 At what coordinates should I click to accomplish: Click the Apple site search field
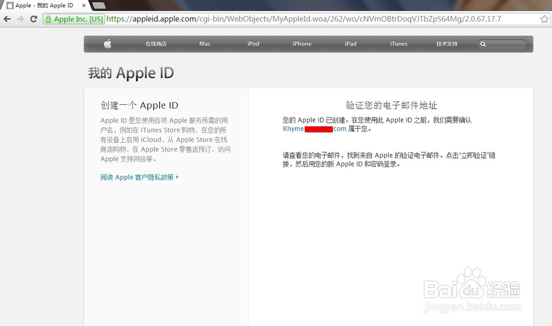502,44
